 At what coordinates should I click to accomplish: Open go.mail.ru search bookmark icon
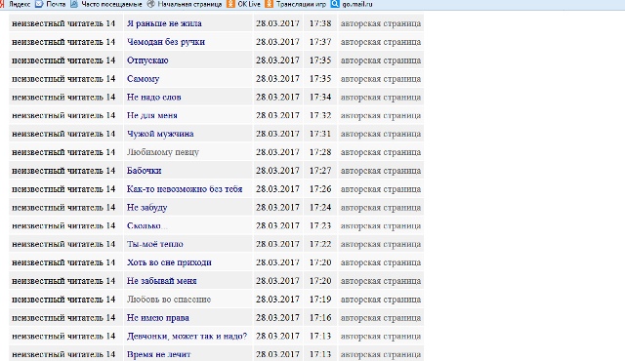335,4
